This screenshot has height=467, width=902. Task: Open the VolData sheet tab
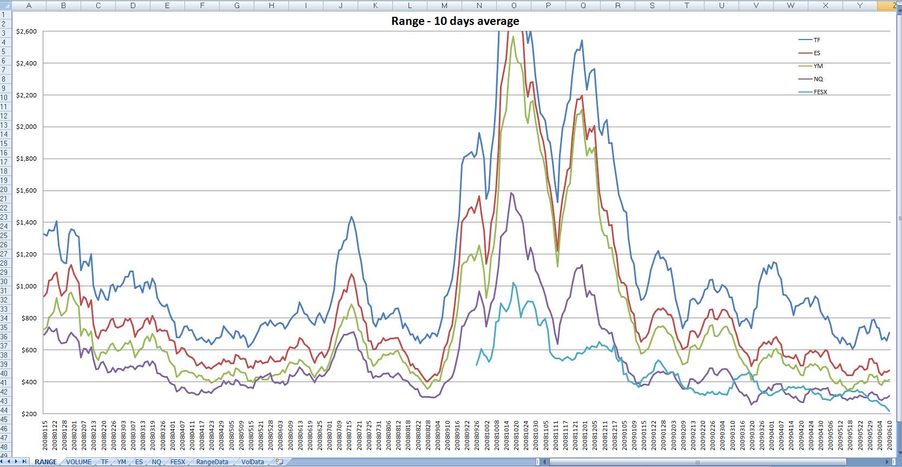253,462
